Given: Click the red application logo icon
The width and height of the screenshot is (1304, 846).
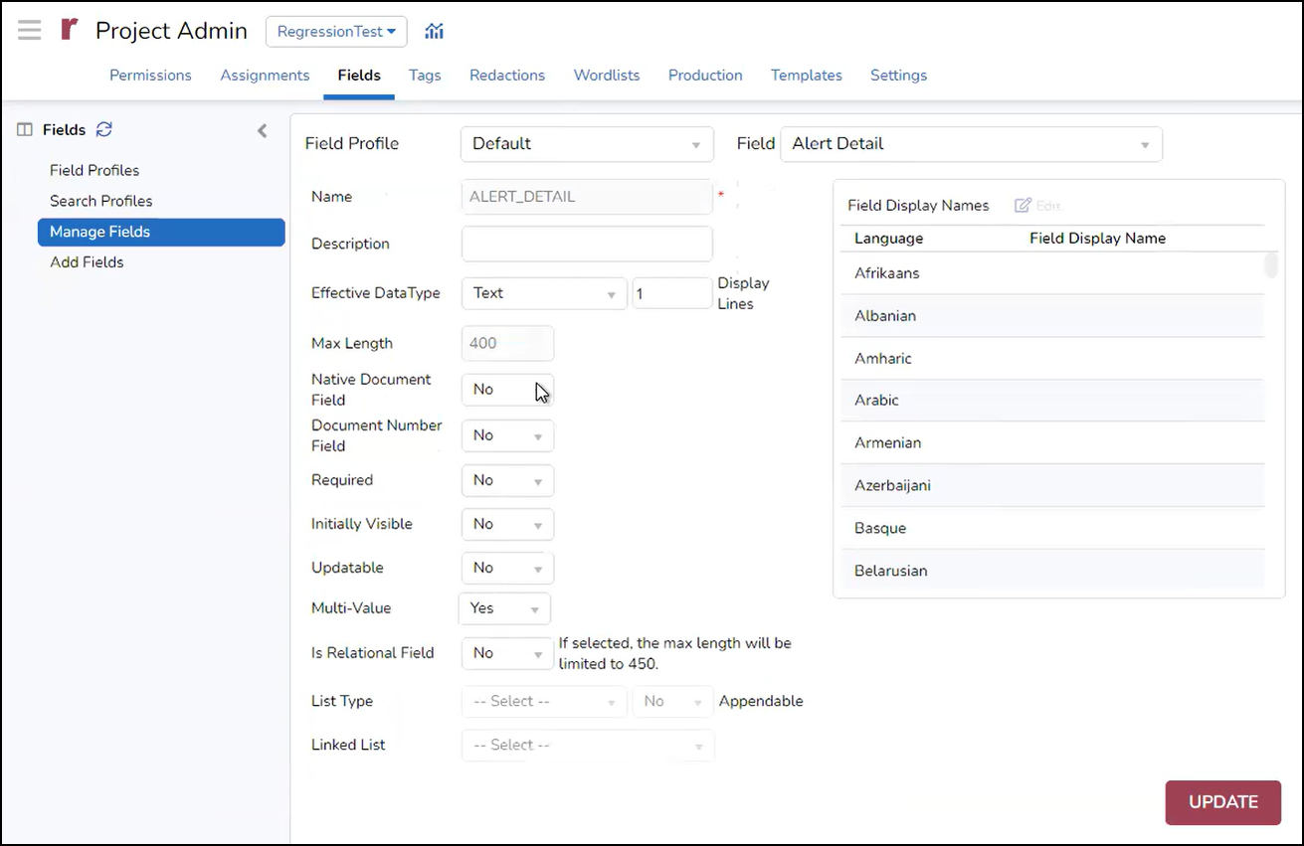Looking at the screenshot, I should tap(69, 30).
